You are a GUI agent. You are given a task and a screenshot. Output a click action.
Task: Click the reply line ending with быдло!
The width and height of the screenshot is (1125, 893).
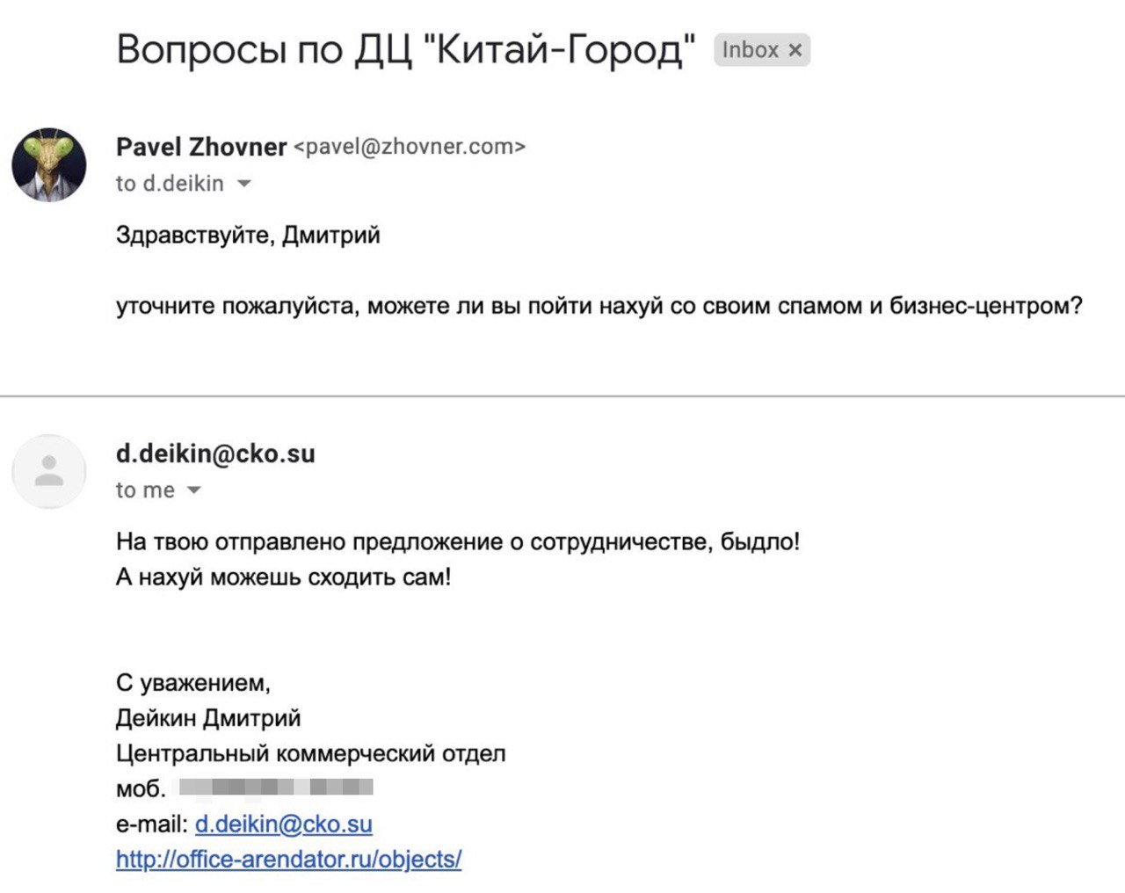tap(458, 541)
